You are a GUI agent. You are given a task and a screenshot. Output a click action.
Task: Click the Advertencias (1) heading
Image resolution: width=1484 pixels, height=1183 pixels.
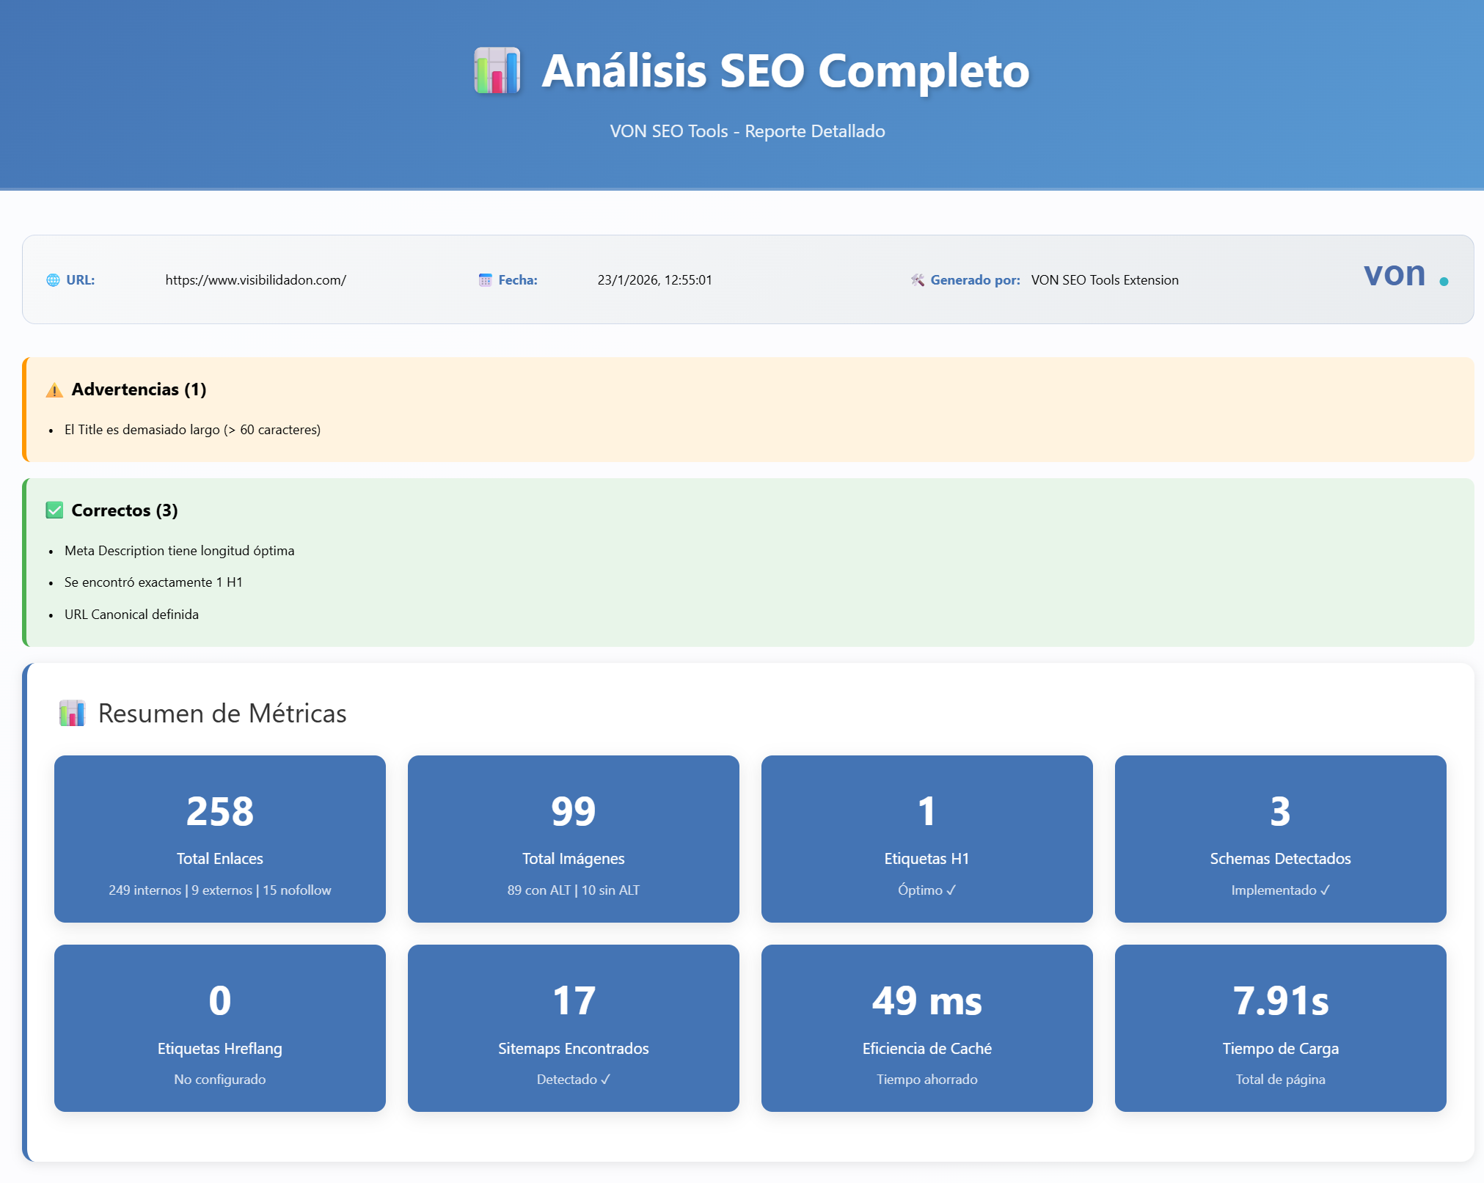[139, 389]
